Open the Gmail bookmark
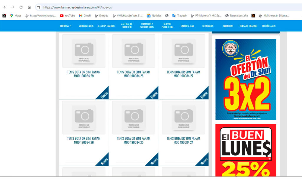Screen dimensions: 302x180 (85, 16)
